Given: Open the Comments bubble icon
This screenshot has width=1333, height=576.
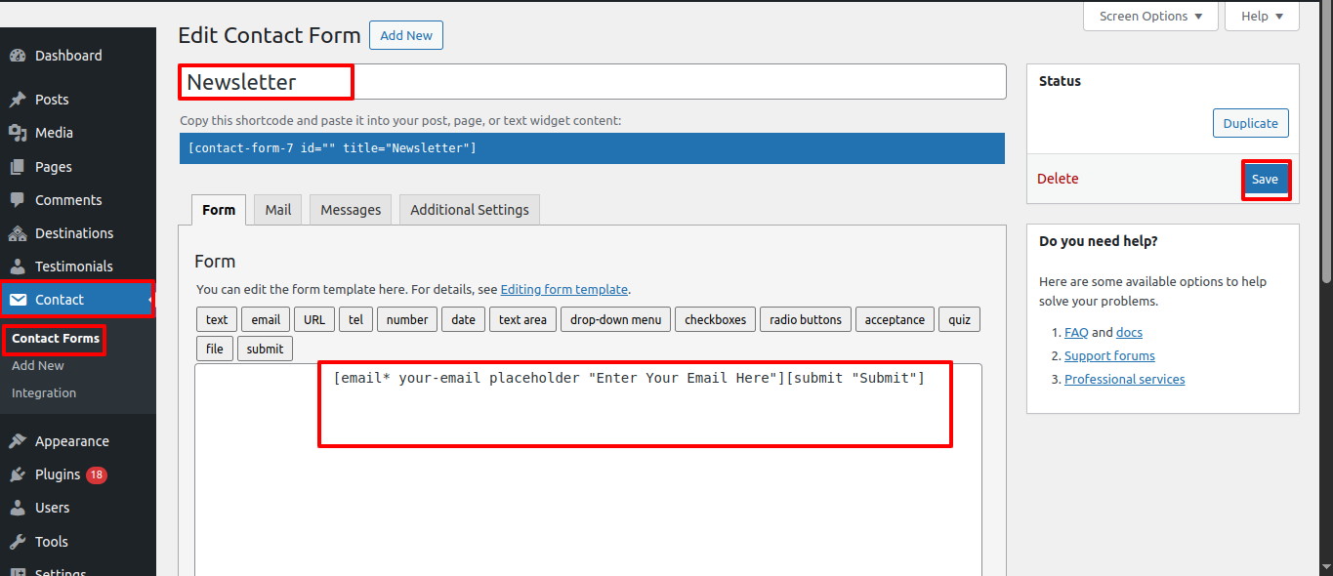Looking at the screenshot, I should point(18,200).
